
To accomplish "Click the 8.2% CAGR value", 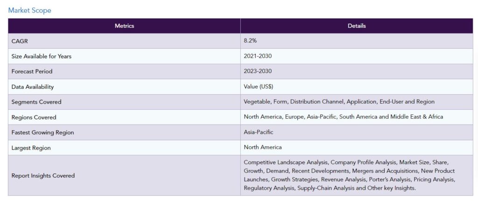I will coord(250,41).
